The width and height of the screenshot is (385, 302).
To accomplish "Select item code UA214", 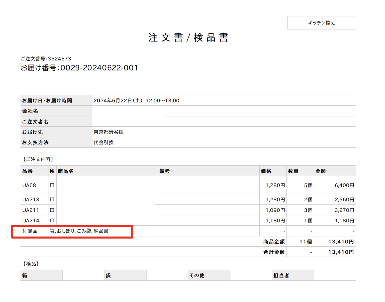I will tap(31, 221).
